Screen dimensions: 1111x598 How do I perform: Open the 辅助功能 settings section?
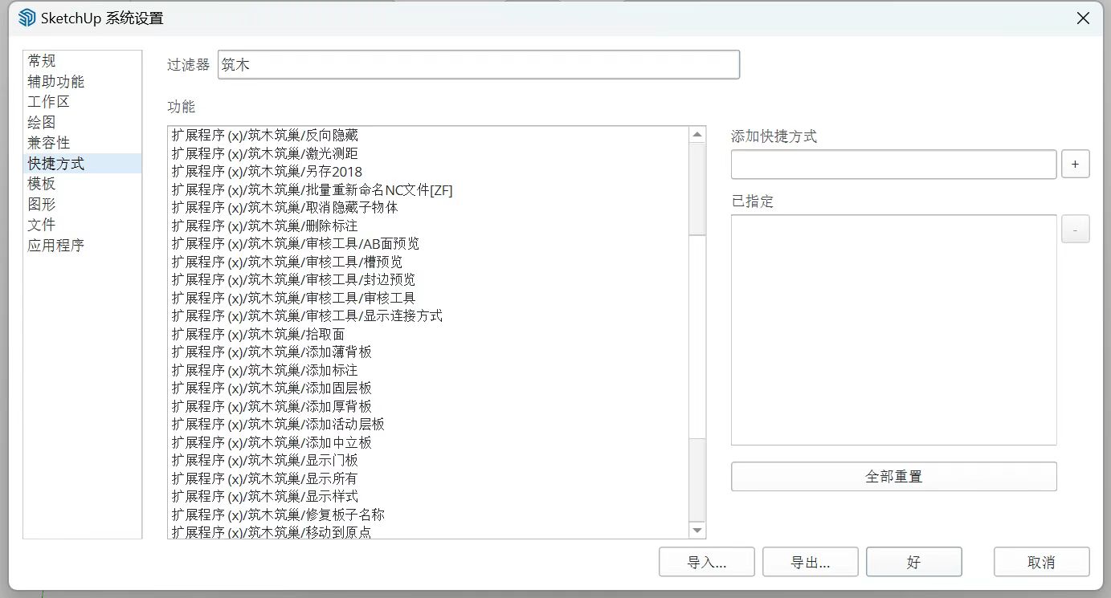[x=55, y=81]
